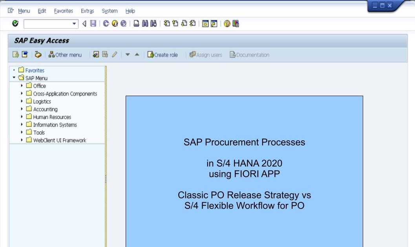
Task: Click the Save icon in the toolbar
Action: pyautogui.click(x=92, y=24)
